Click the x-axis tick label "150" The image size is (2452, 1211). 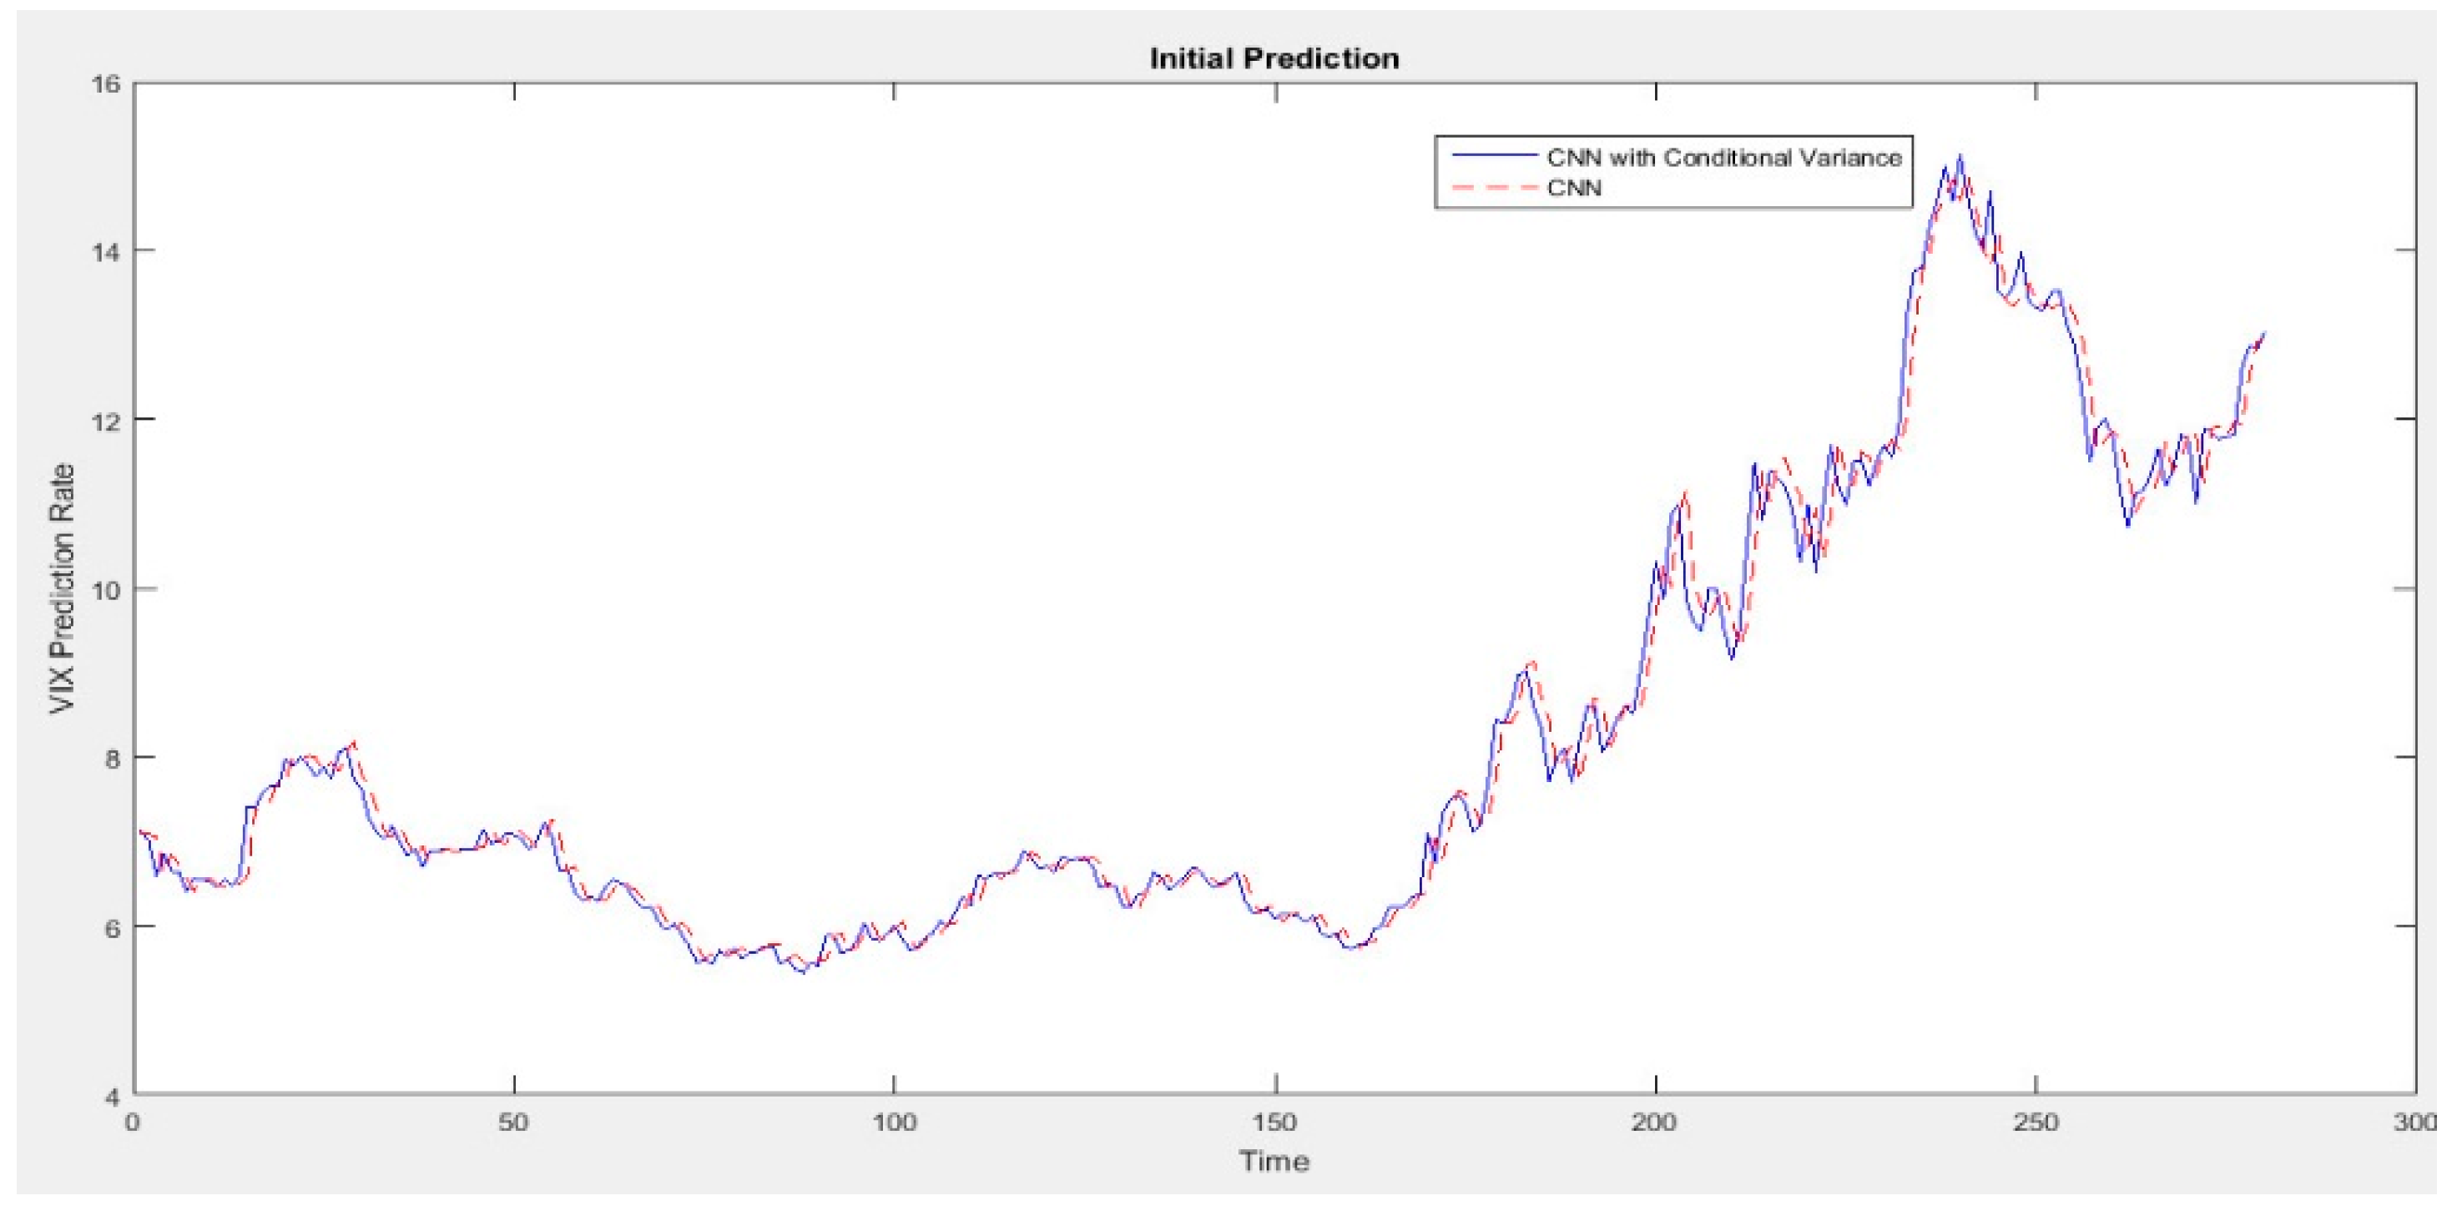(1274, 1123)
